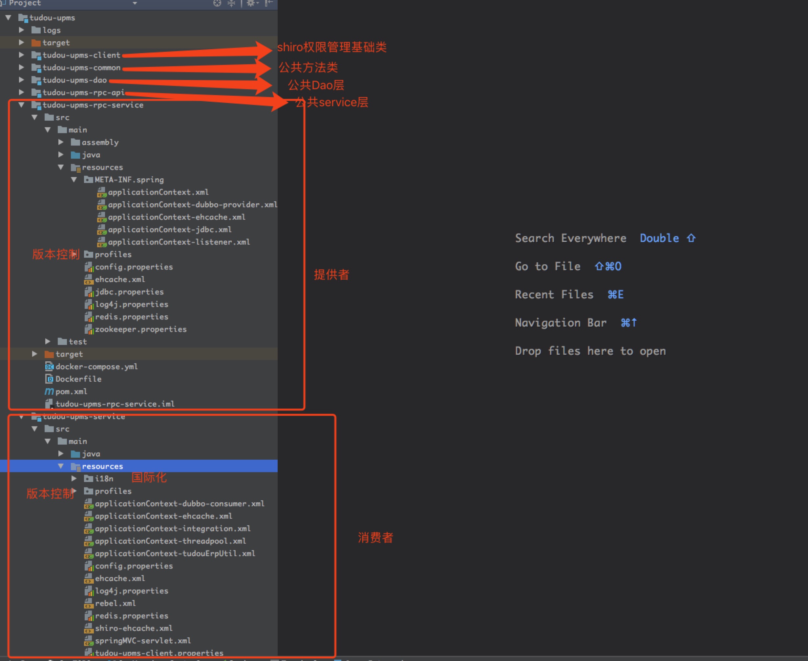
Task: Click the tudou-upms-rpc-api module icon
Action: pos(36,92)
